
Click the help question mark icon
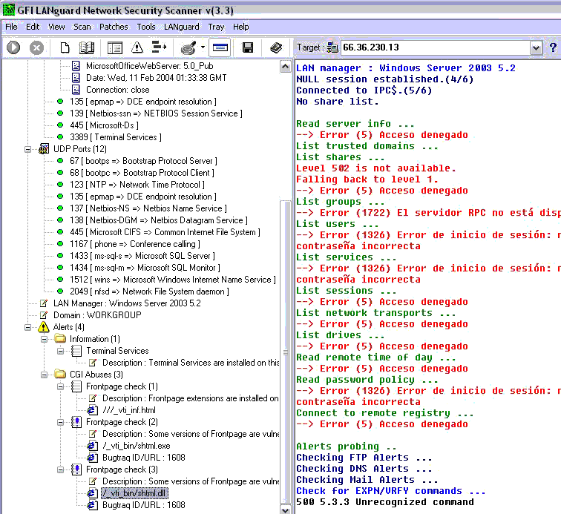tap(553, 47)
